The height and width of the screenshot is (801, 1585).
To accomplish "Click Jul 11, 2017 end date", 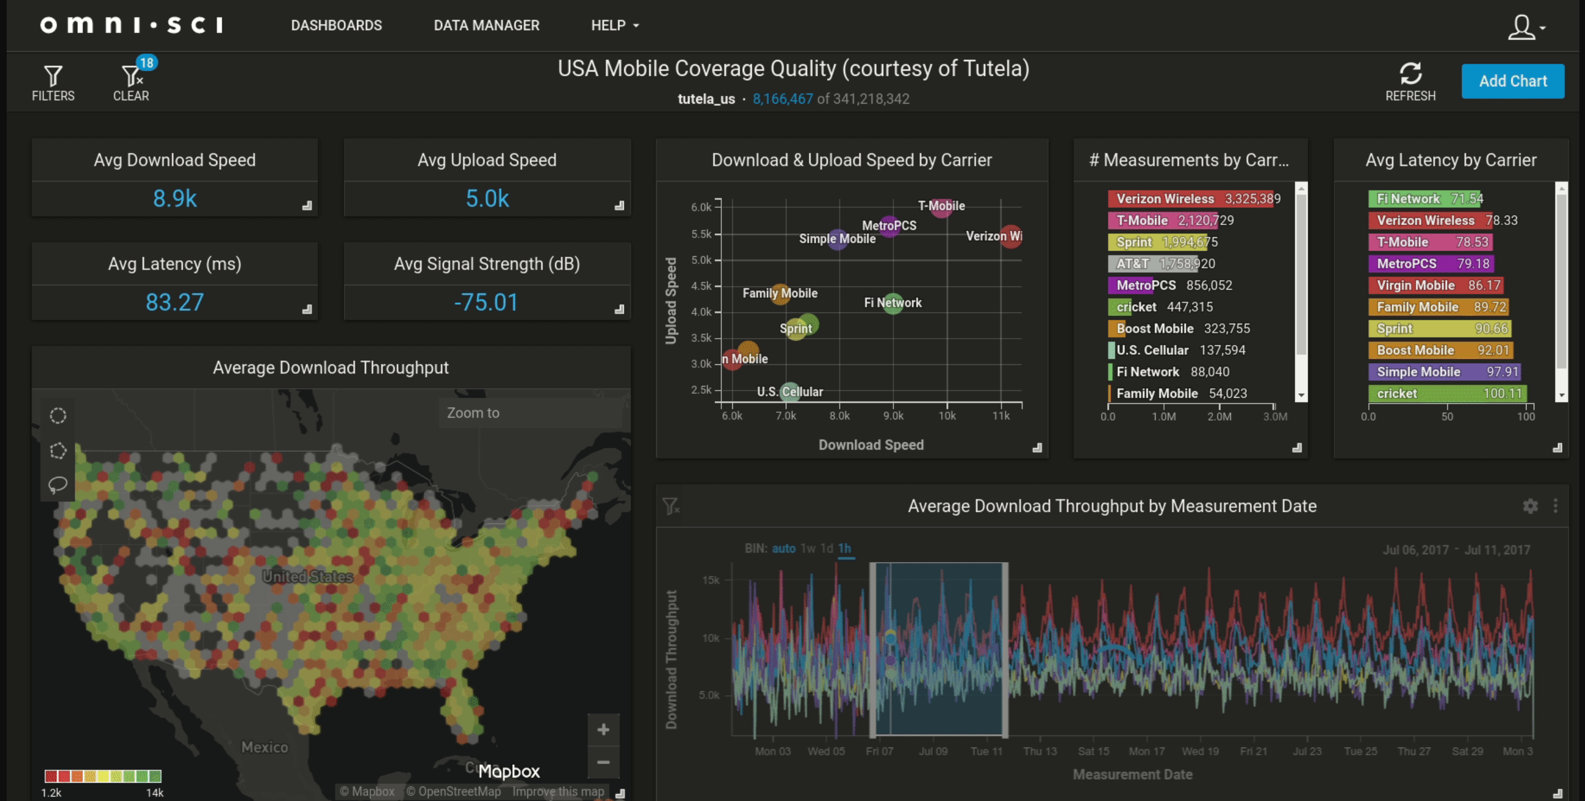I will click(x=1497, y=550).
